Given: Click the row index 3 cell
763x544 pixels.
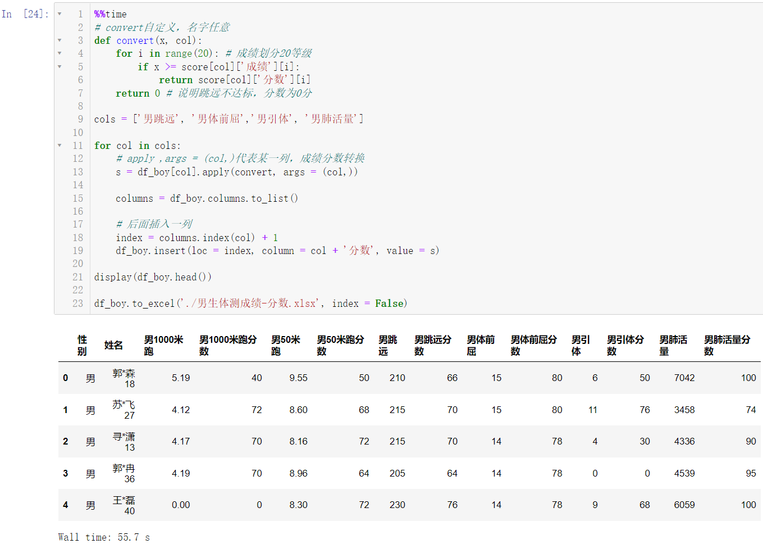Looking at the screenshot, I should click(x=66, y=473).
